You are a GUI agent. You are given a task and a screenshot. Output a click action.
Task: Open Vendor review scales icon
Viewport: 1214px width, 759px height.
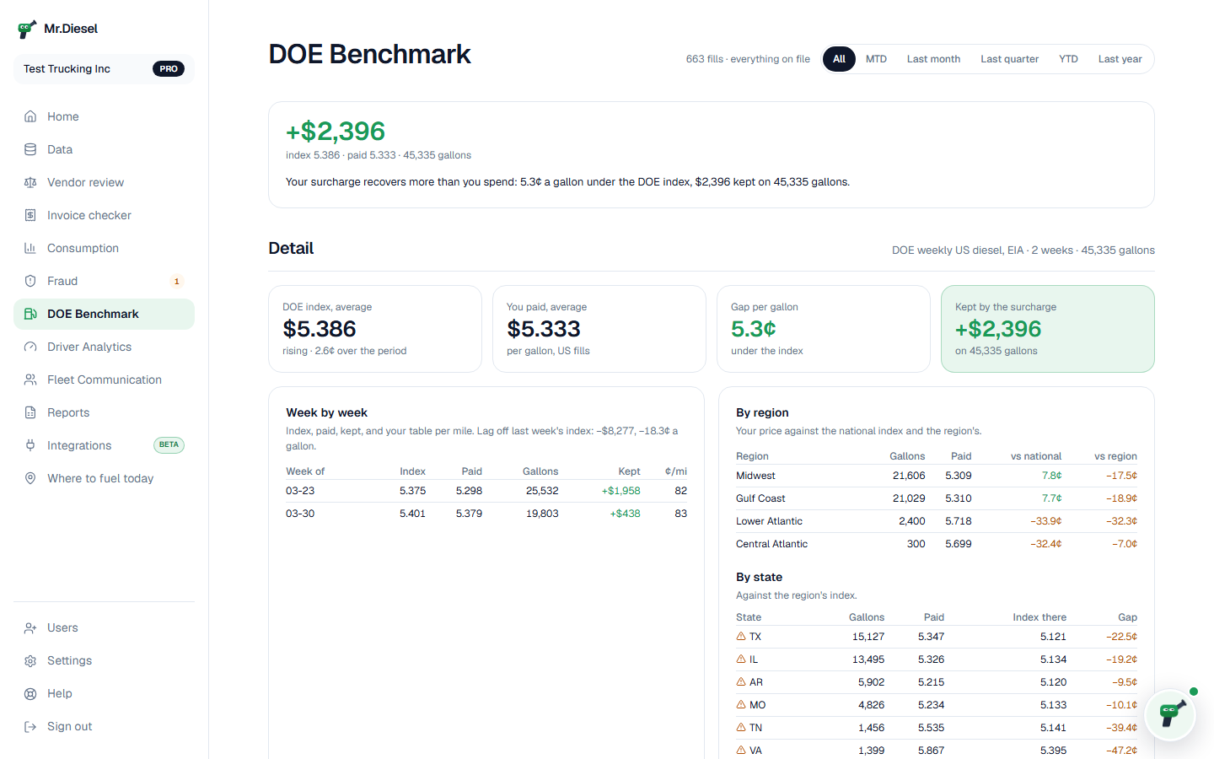point(30,182)
